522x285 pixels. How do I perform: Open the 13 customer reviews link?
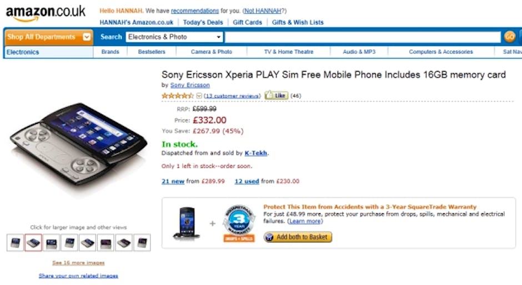click(232, 96)
